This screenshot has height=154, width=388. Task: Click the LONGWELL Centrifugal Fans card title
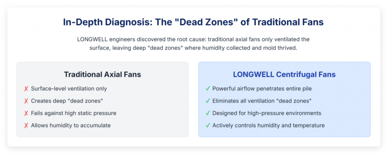coord(284,75)
